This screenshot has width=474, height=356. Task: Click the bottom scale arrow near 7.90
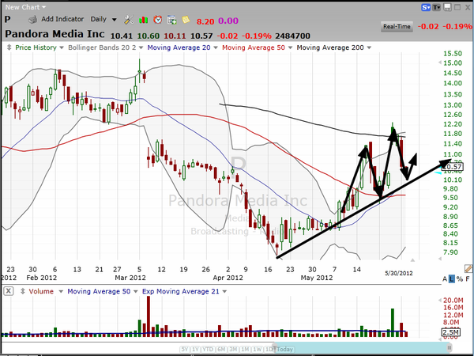440,259
